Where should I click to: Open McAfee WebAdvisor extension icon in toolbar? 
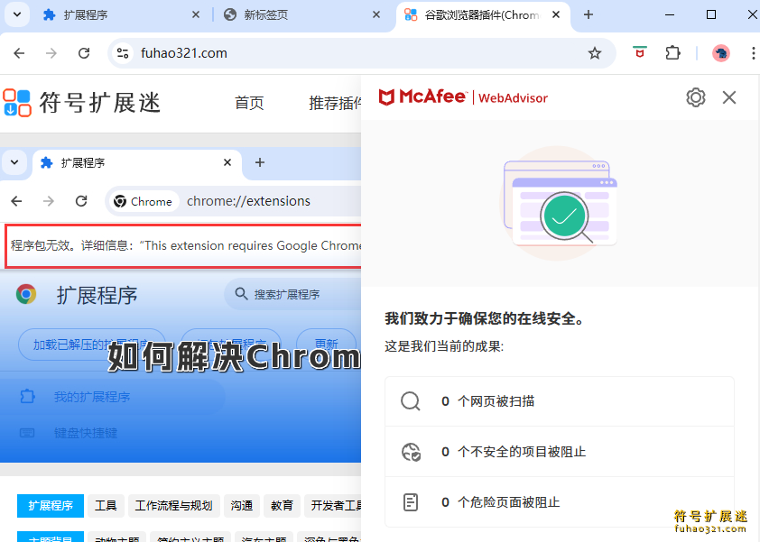pyautogui.click(x=640, y=52)
